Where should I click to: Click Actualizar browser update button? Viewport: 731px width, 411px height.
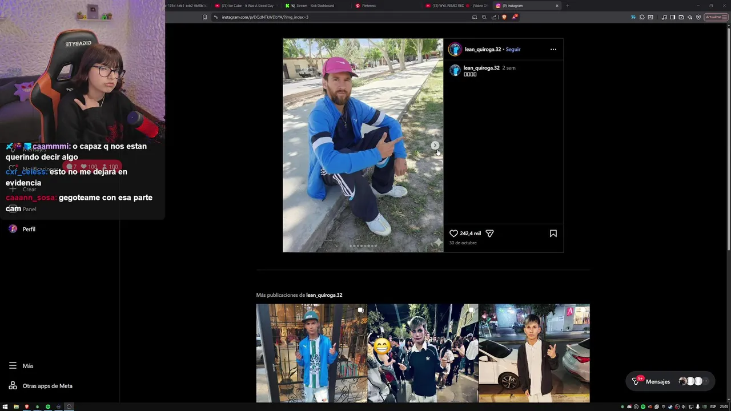click(716, 17)
